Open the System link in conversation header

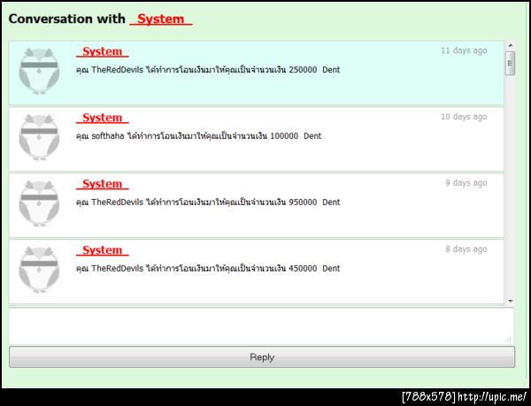(161, 19)
